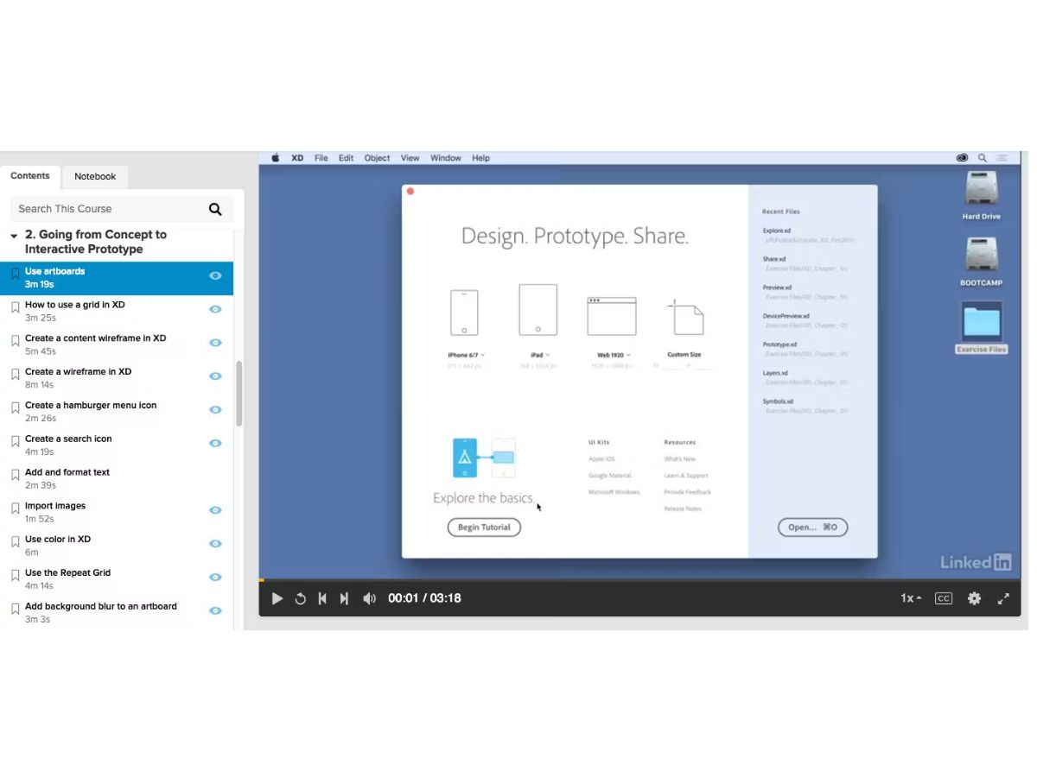Toggle viewed eye for Create a search icon
The width and height of the screenshot is (1037, 777).
pyautogui.click(x=215, y=443)
